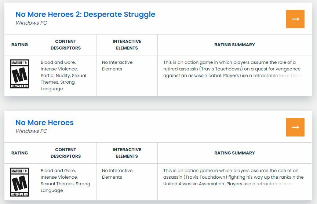Click the Rating Summary header in the bottom card

[x=234, y=153]
